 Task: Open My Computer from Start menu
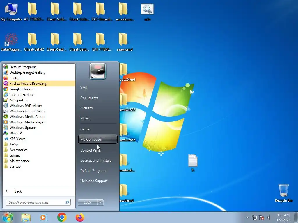pyautogui.click(x=98, y=139)
